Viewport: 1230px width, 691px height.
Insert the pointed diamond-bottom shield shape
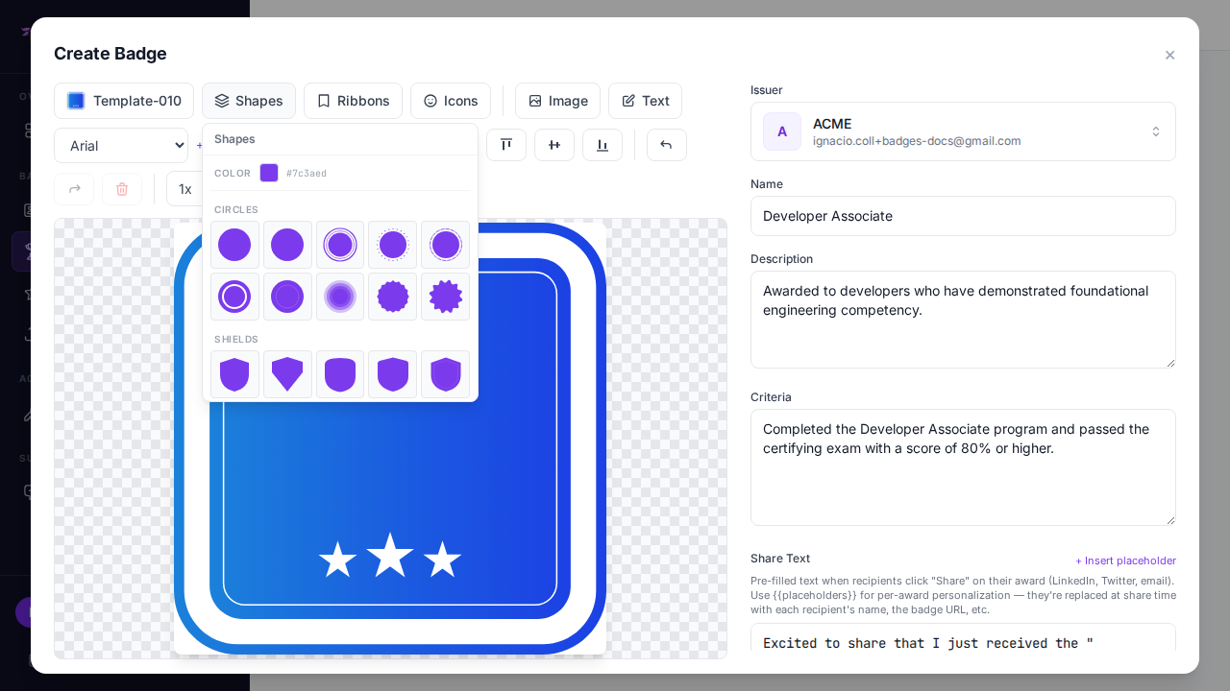[287, 374]
